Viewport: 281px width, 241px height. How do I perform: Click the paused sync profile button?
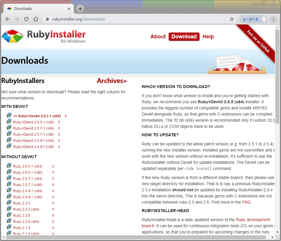click(253, 19)
